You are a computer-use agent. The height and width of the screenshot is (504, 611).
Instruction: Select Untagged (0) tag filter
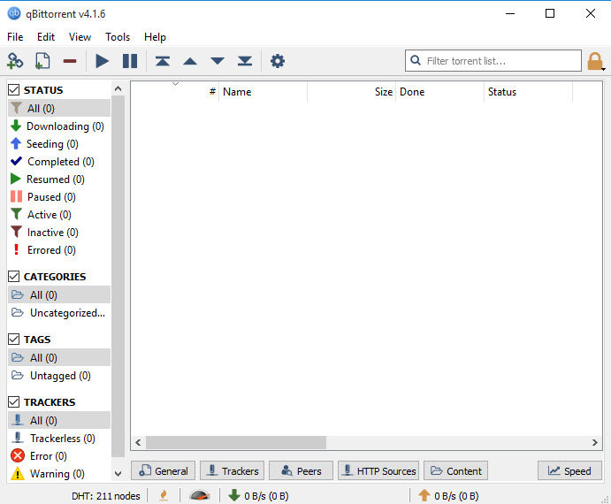[59, 376]
